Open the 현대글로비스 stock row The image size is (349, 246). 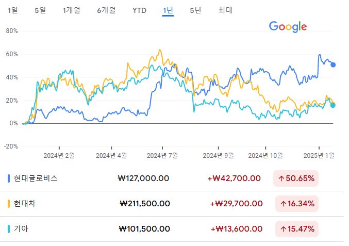tap(172, 178)
